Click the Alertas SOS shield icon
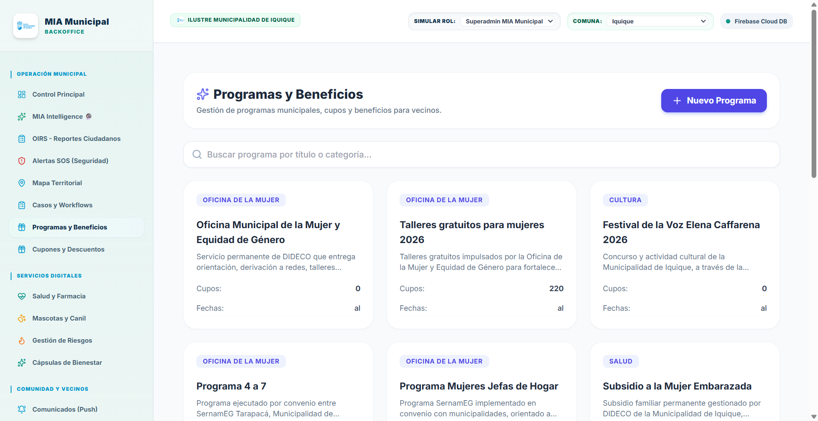Screen dimensions: 818x421 [22, 161]
